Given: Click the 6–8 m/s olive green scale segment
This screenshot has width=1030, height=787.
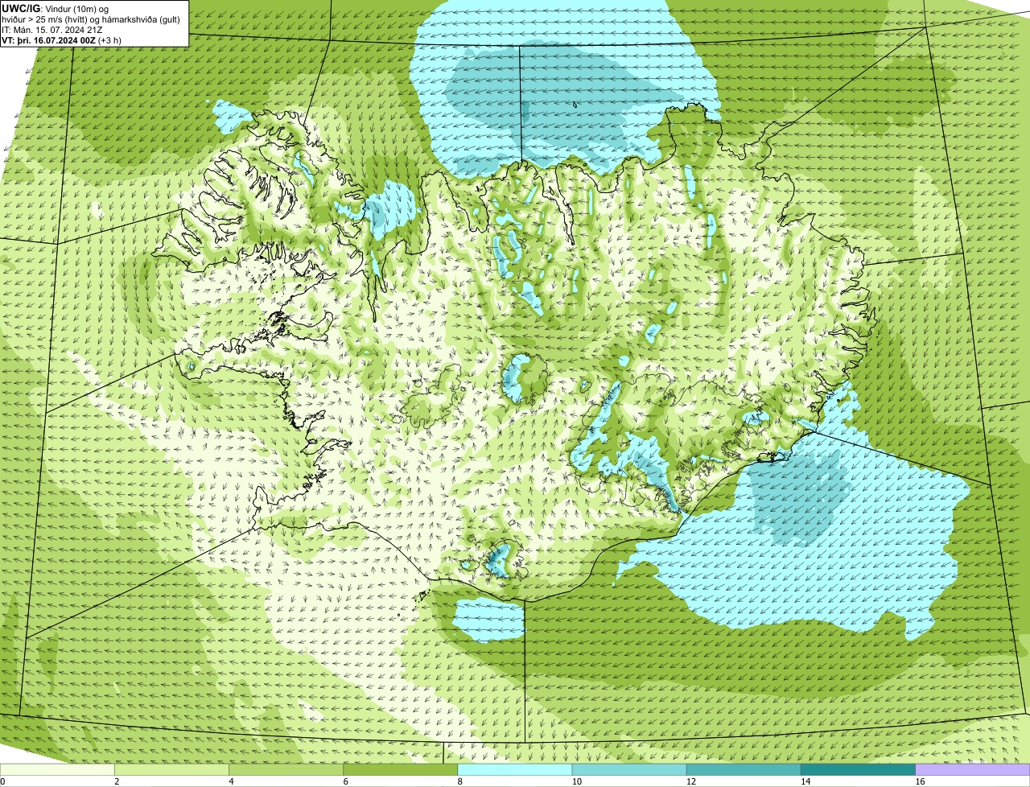Looking at the screenshot, I should click(x=400, y=770).
